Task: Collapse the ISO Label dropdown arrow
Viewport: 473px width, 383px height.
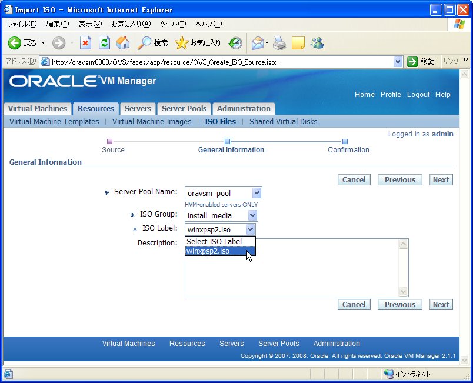Action: click(251, 229)
